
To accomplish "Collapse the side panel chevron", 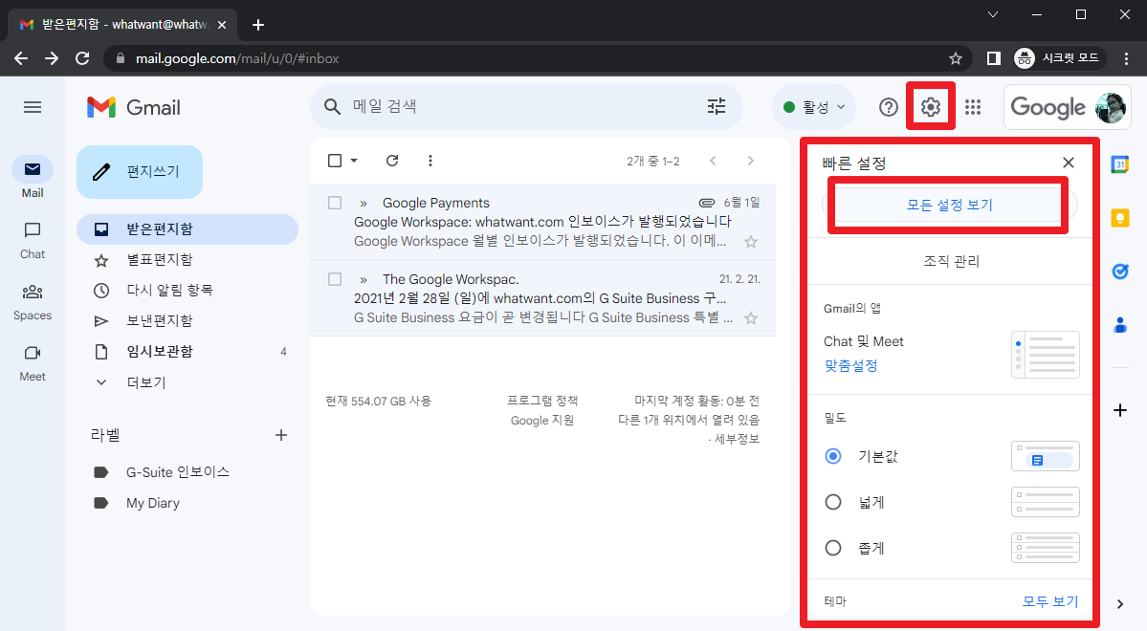I will pos(1120,604).
